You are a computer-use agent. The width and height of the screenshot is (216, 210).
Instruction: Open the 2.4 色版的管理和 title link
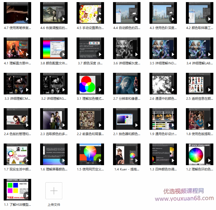(x=17, y=134)
